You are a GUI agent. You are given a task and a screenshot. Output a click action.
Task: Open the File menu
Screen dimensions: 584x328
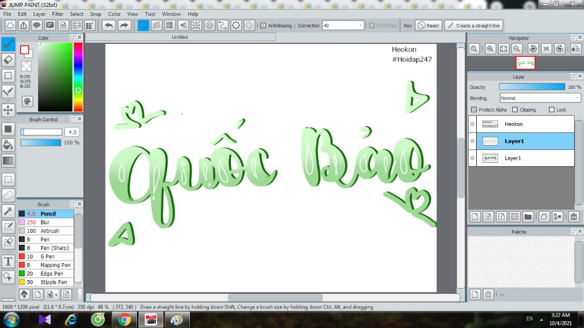7,14
